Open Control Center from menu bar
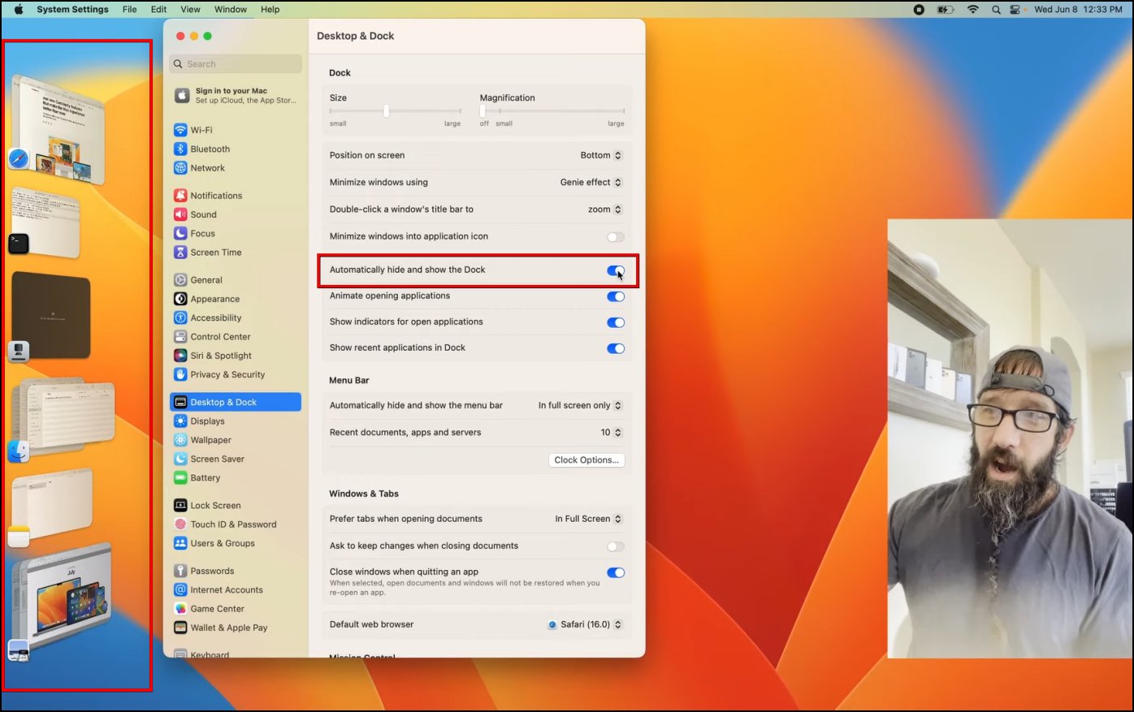Screen dimensions: 1134x712 (x=1015, y=10)
